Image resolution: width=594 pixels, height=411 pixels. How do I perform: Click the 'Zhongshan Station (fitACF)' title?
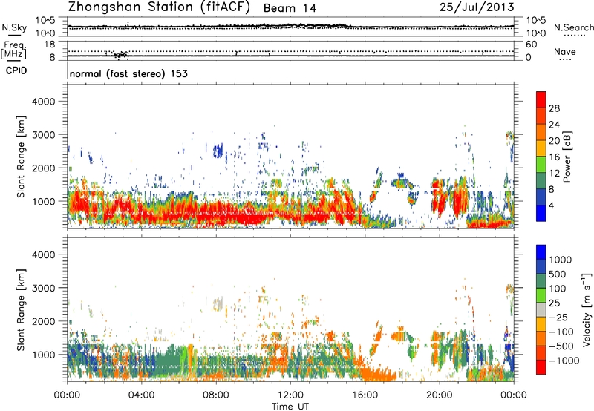tap(159, 7)
